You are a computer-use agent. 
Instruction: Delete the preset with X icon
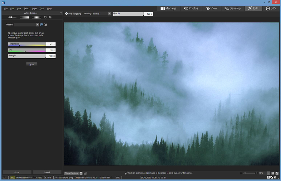pyautogui.click(x=46, y=25)
